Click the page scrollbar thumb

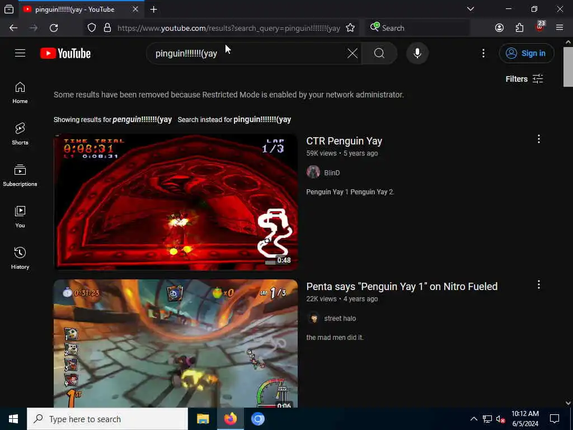[x=568, y=67]
